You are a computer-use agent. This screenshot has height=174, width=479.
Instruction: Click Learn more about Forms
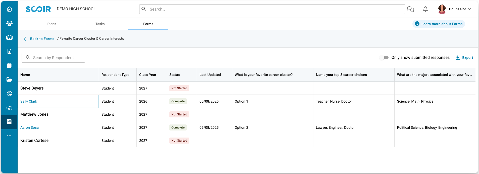tap(439, 24)
